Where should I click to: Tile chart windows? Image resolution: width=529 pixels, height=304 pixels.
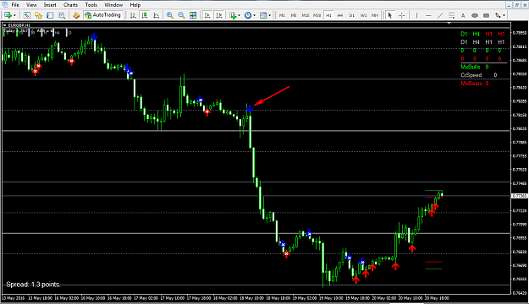point(193,15)
